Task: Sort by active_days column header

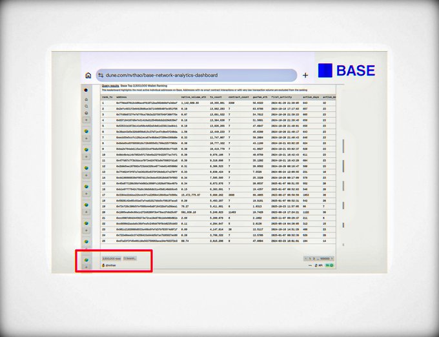Action: 311,97
